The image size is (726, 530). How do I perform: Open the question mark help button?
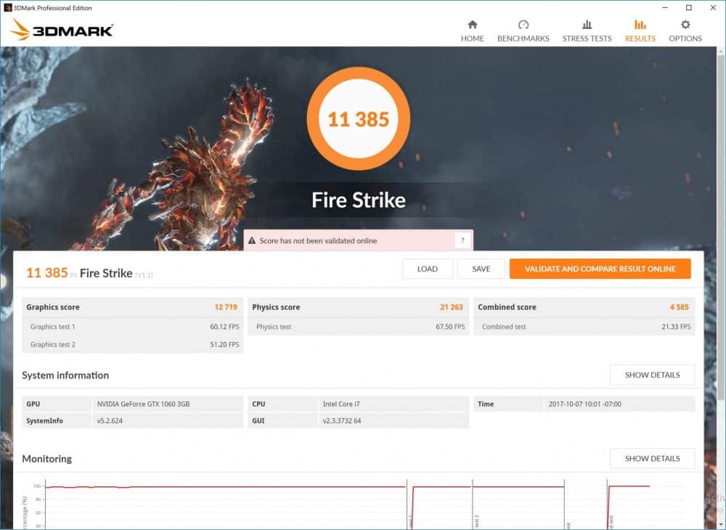[x=462, y=241]
